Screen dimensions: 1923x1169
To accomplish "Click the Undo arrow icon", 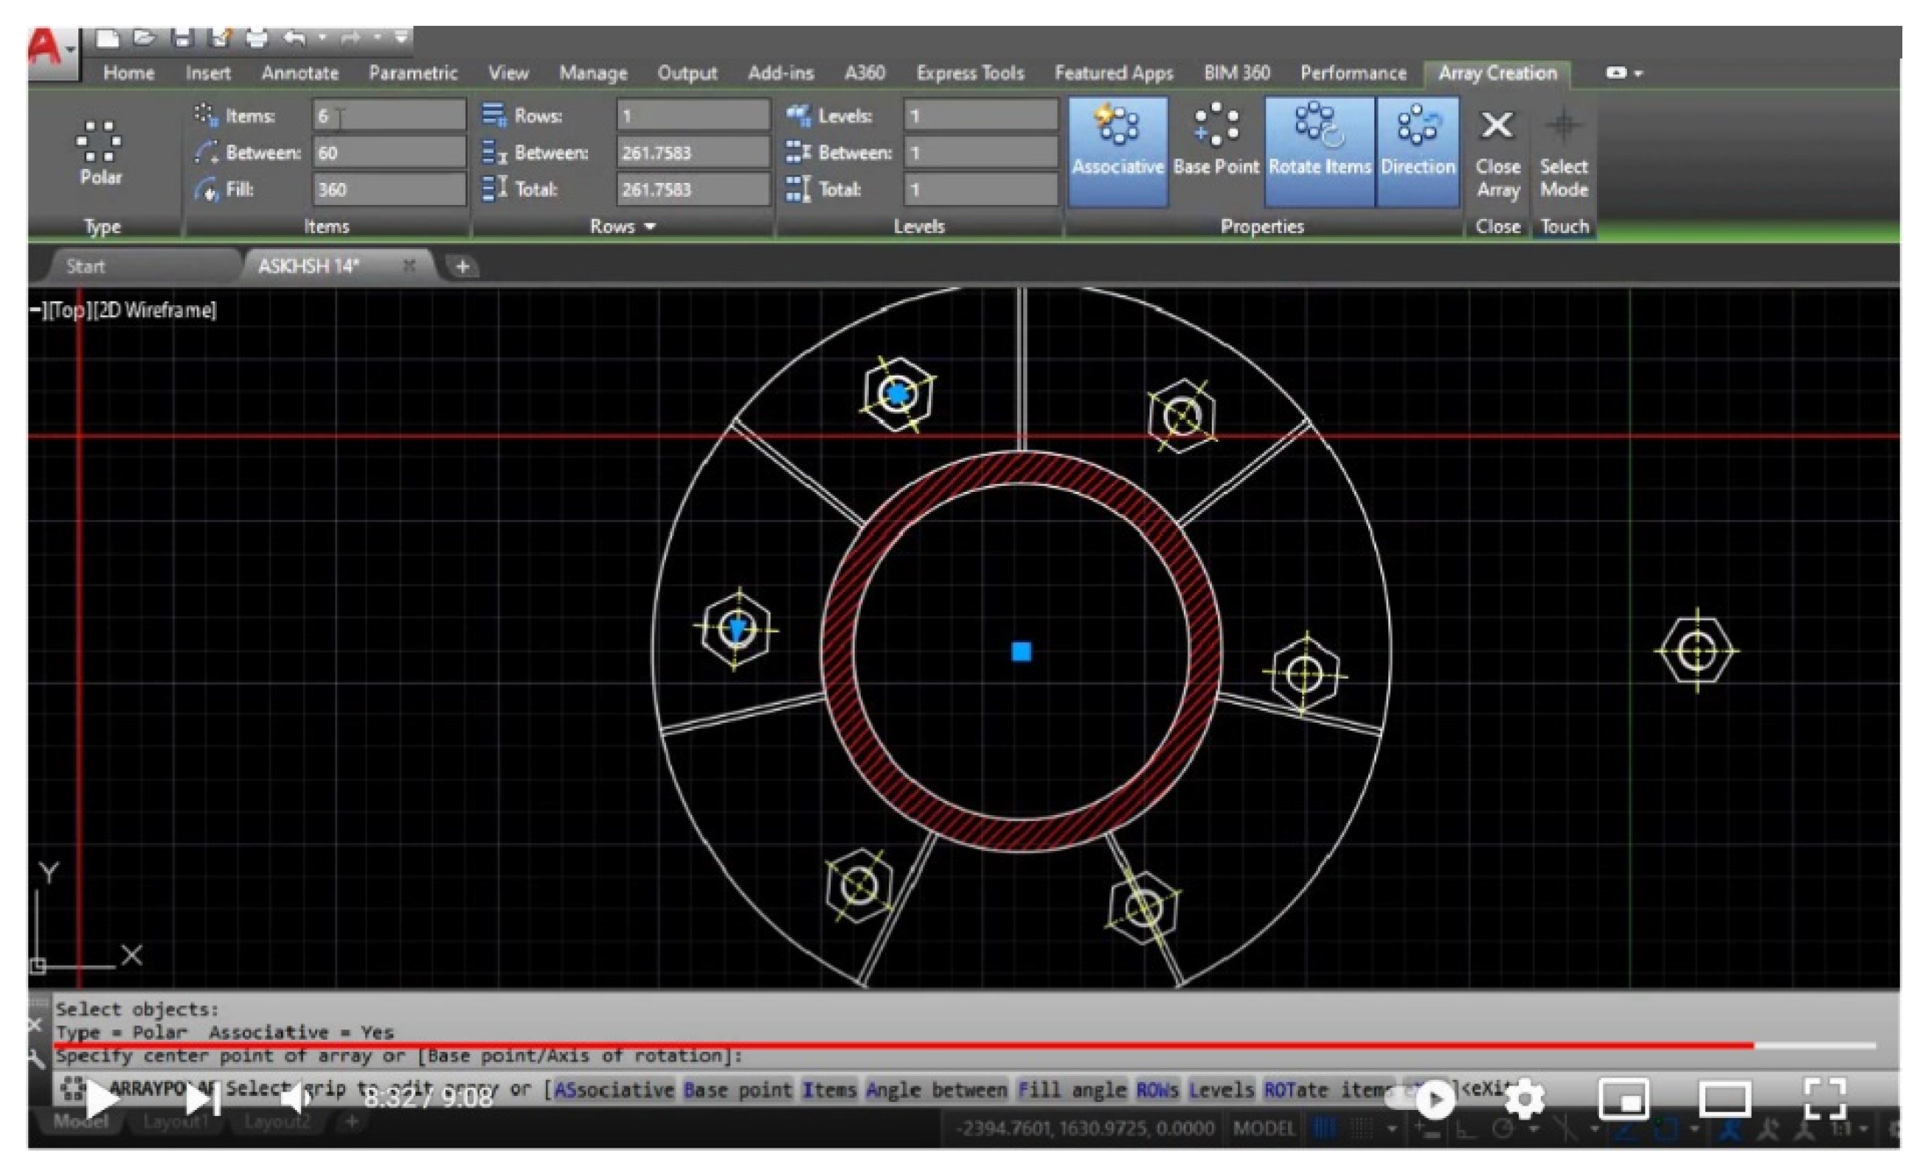I will tap(294, 38).
